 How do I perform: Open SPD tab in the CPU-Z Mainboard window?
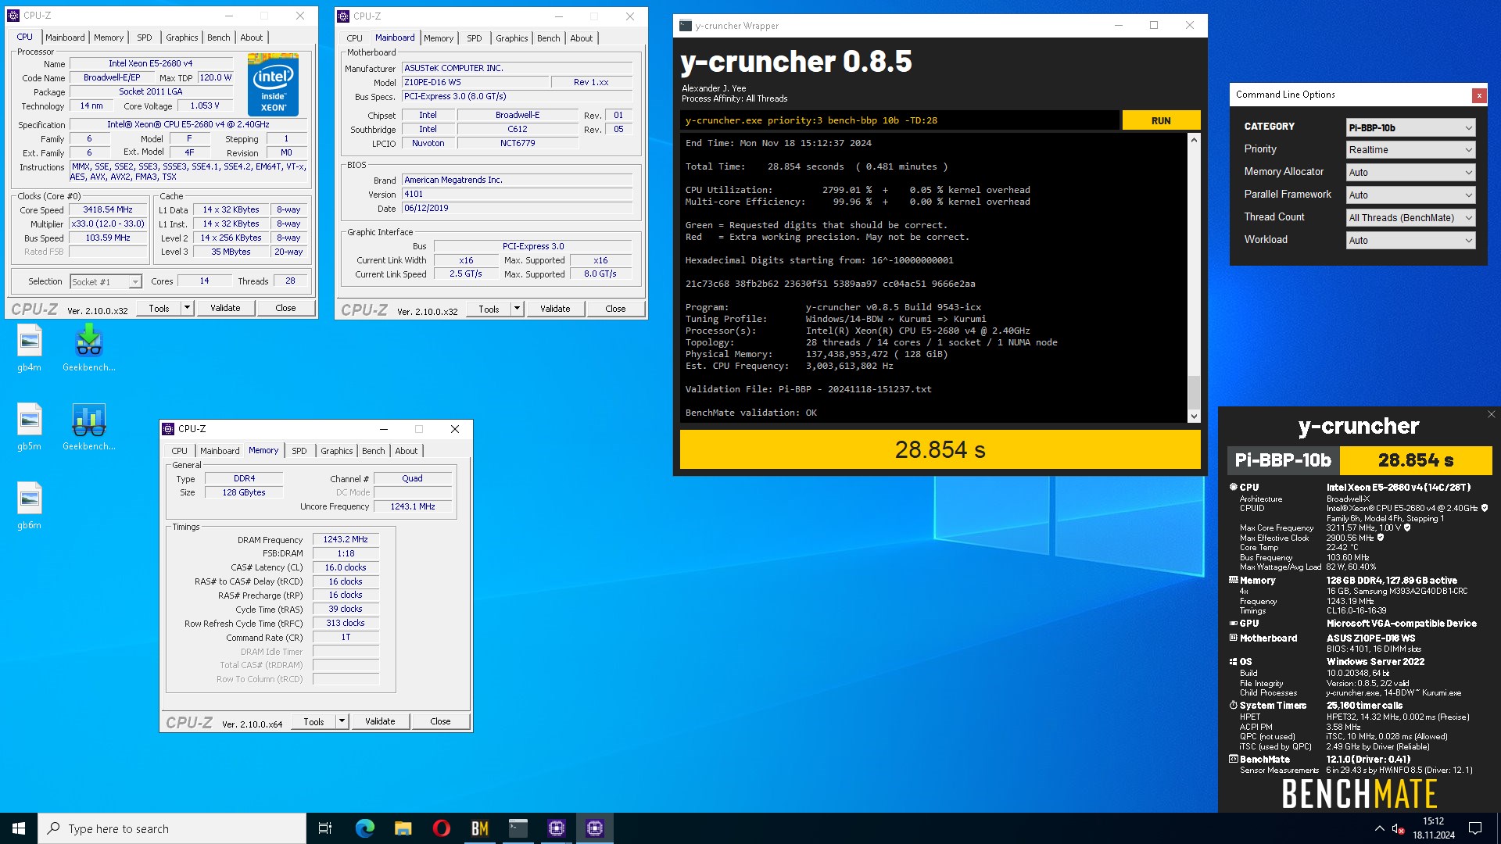click(x=475, y=38)
